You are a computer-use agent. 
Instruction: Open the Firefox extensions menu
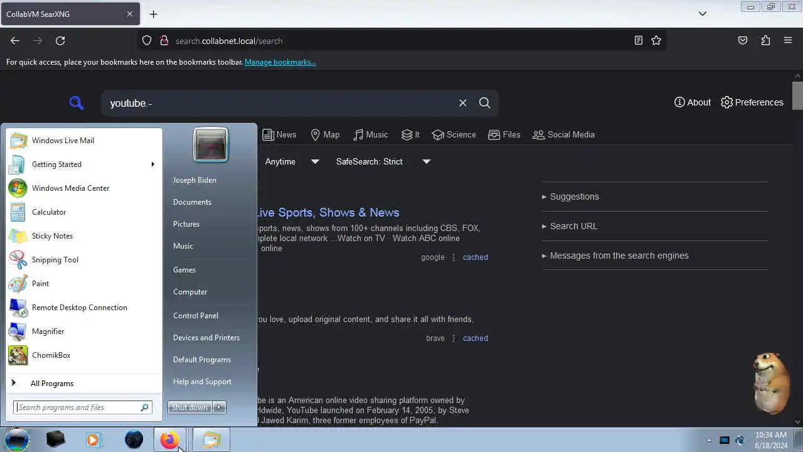pos(765,40)
